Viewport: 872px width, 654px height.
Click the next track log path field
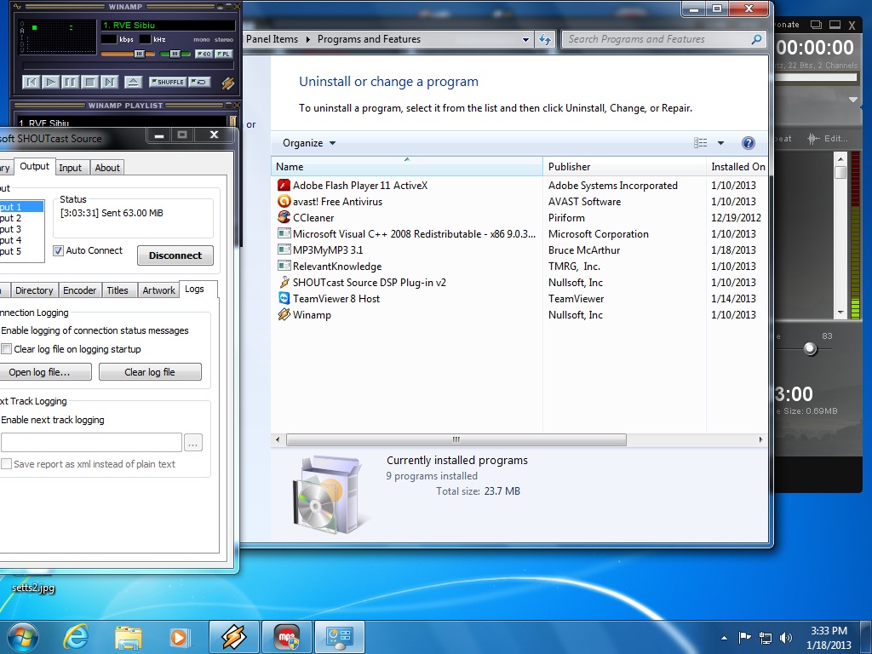tap(91, 443)
